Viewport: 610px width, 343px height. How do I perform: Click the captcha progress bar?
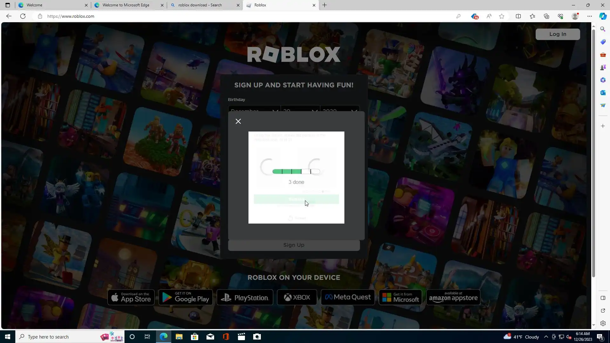point(296,171)
